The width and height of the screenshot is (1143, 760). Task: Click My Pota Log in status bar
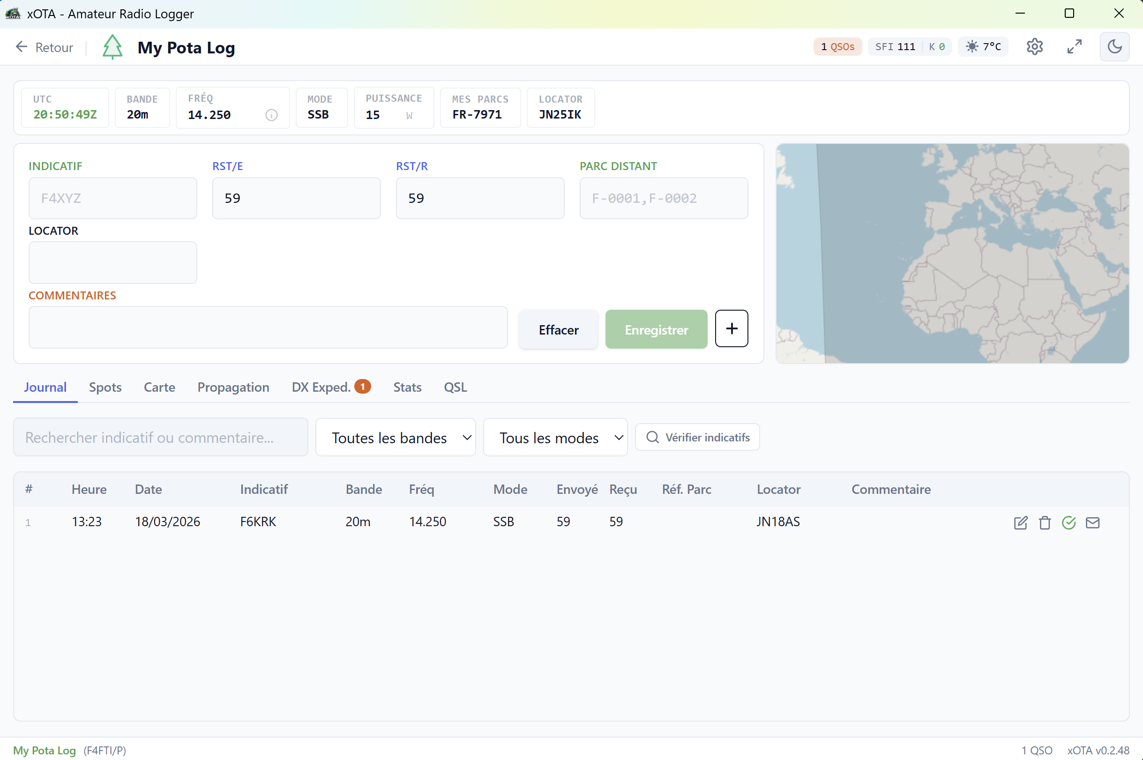click(45, 750)
